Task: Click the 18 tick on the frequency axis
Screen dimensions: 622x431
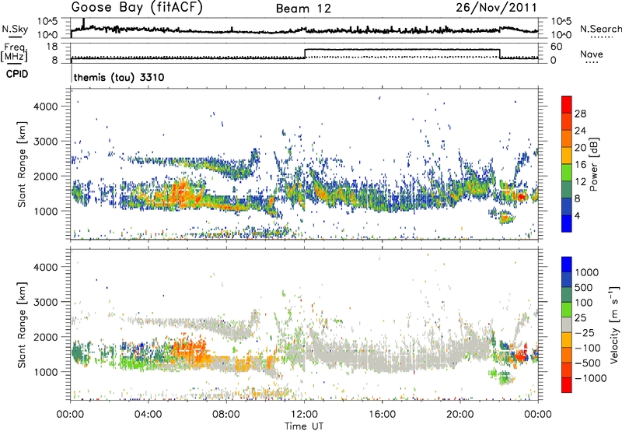Action: point(52,47)
